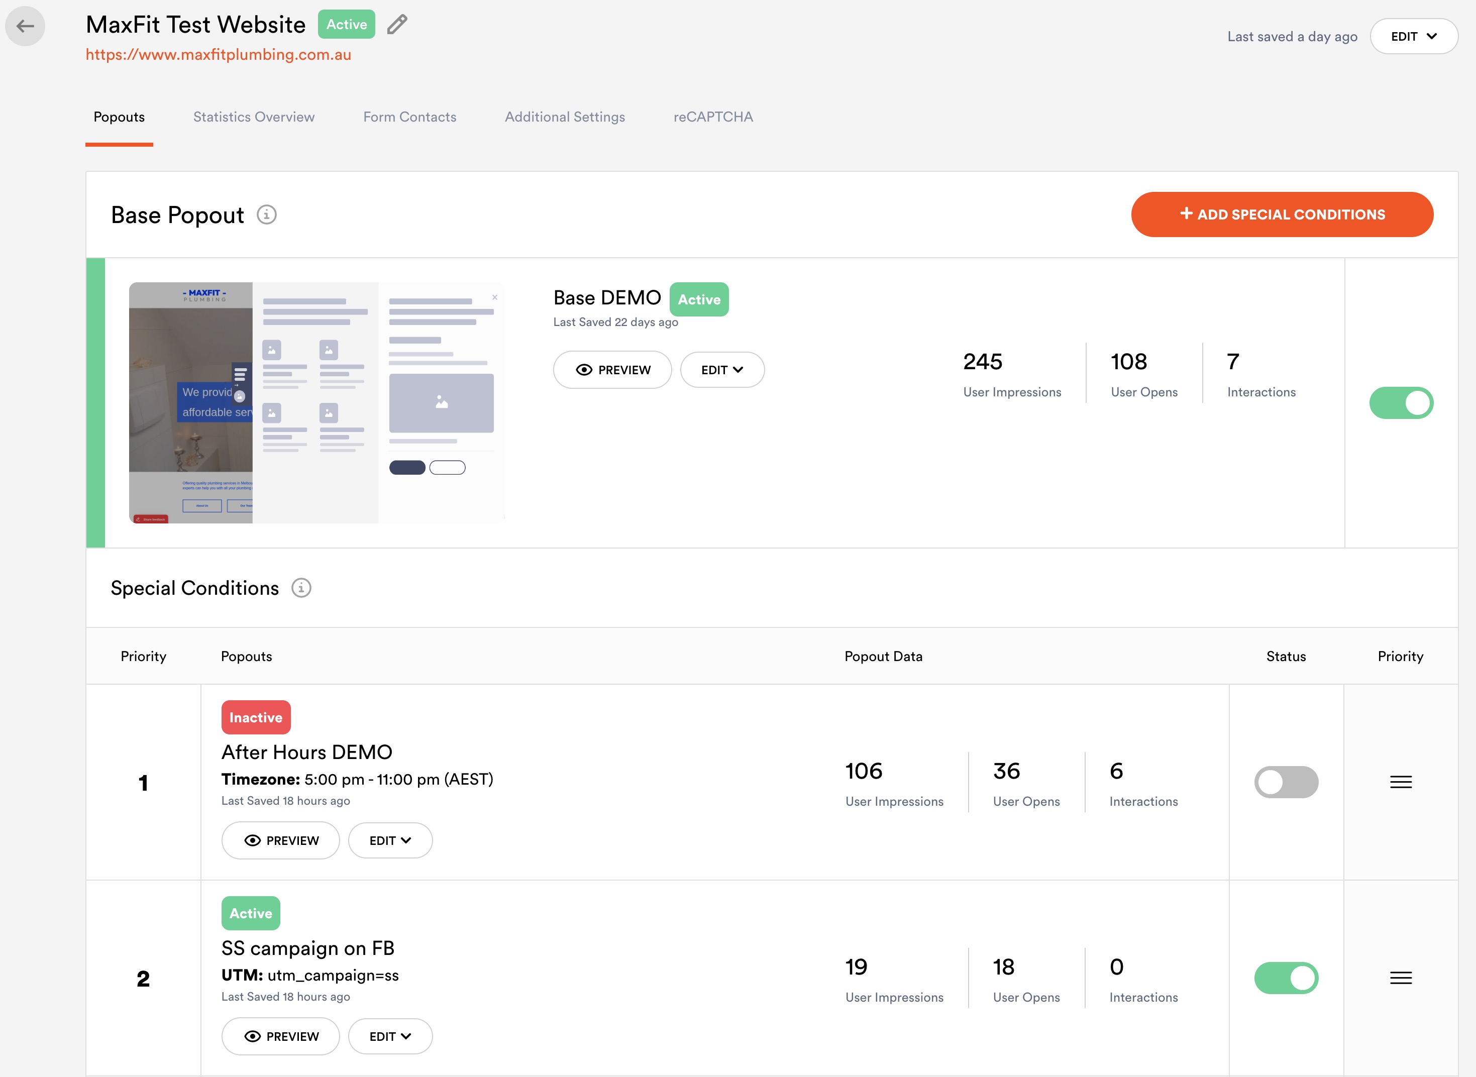This screenshot has height=1077, width=1476.
Task: Click the 108 User Opens value
Action: [x=1128, y=362]
